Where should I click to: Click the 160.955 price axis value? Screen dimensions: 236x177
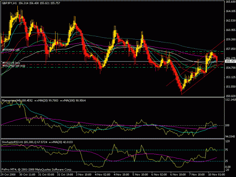(231, 30)
